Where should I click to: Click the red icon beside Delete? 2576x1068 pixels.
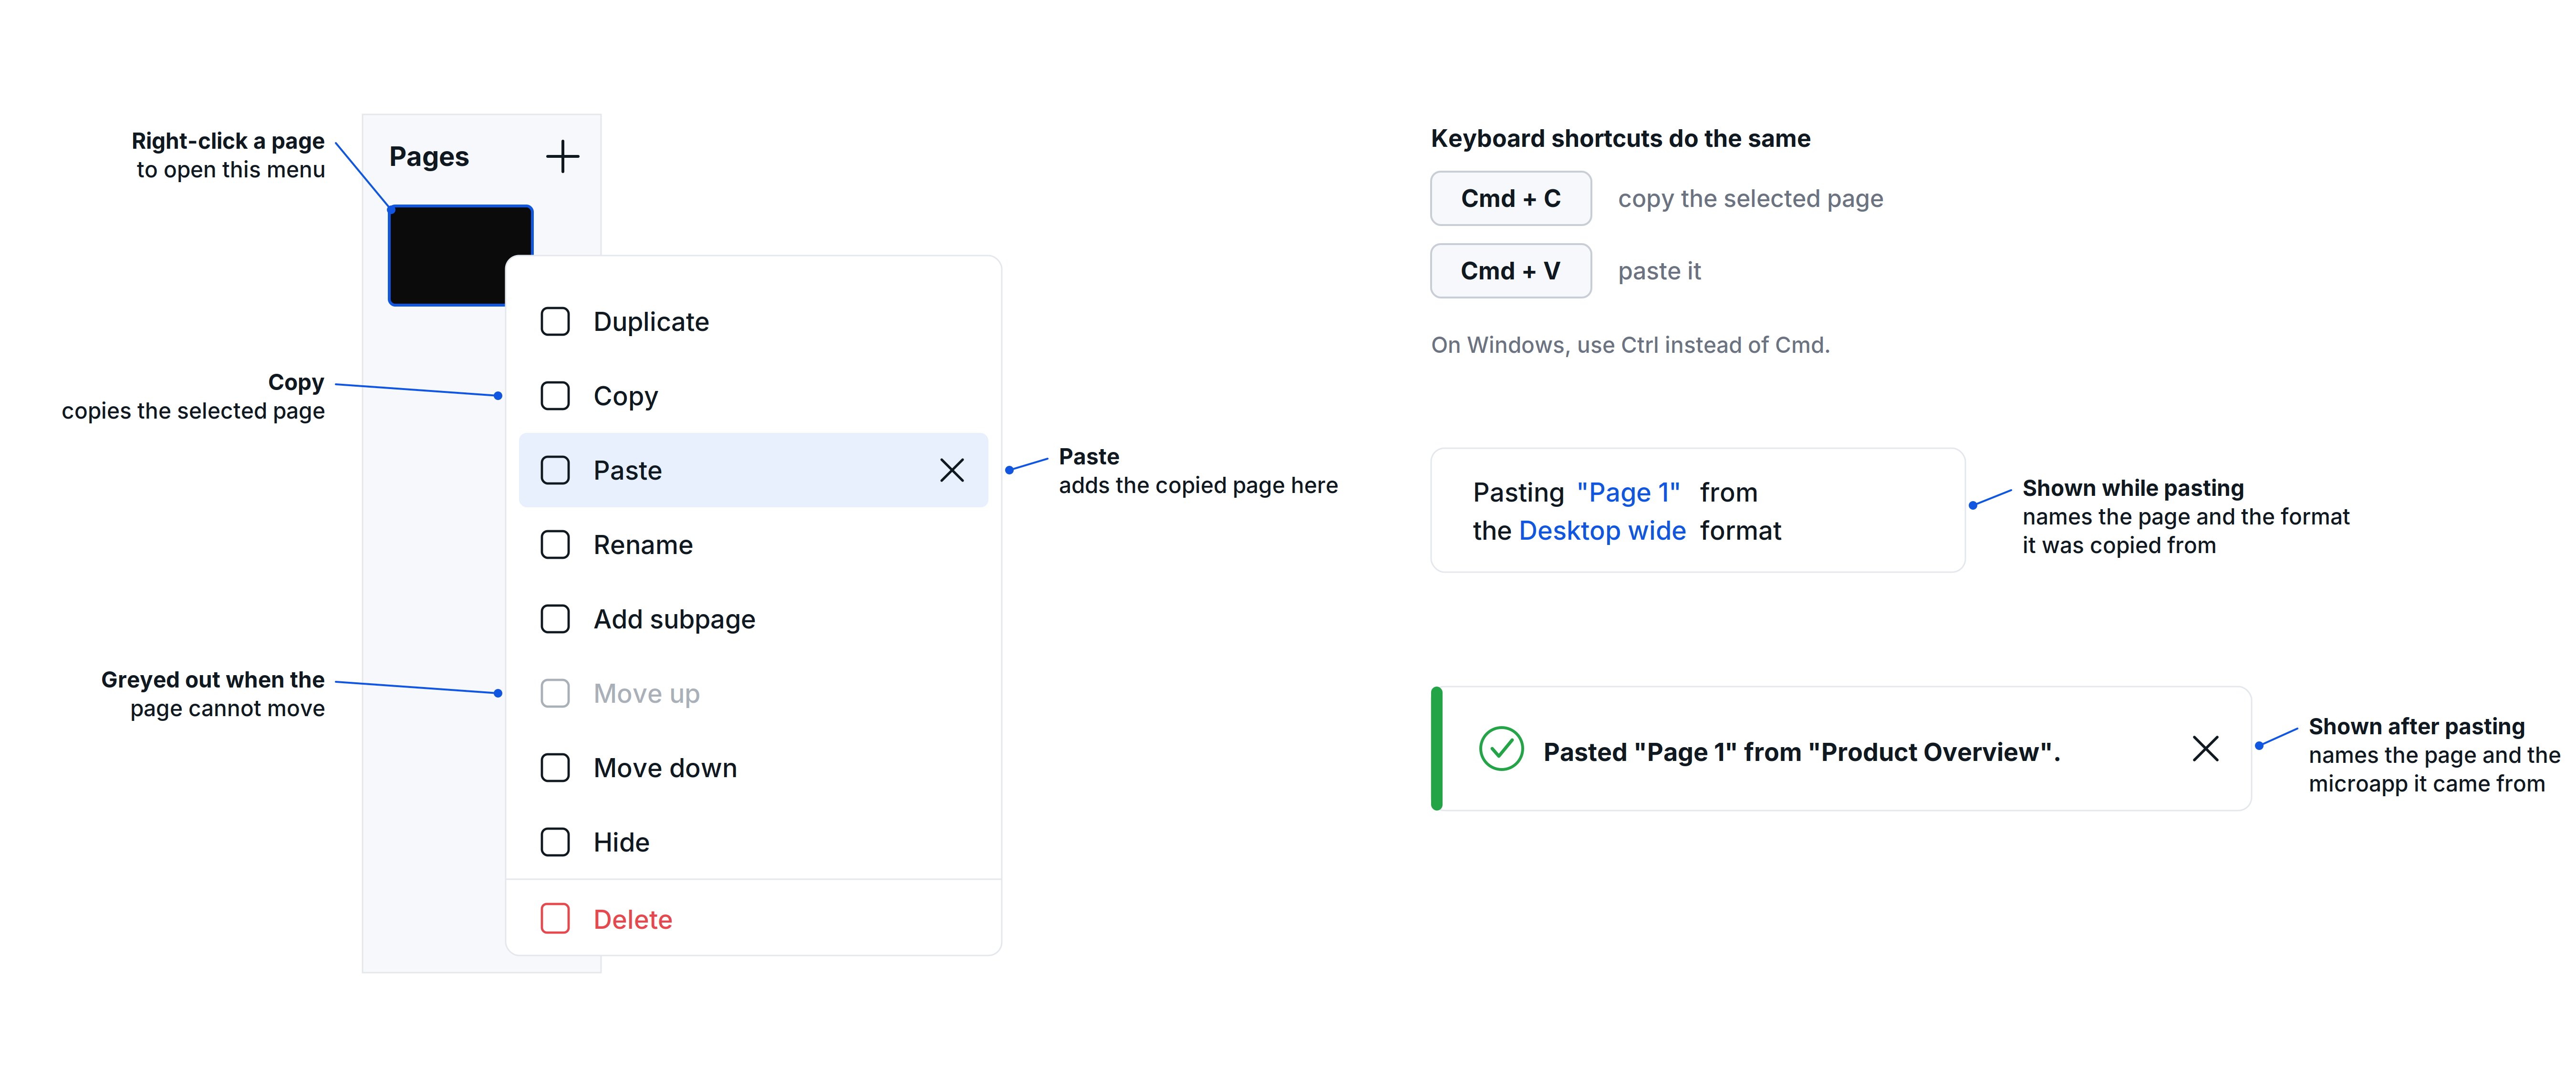pos(555,918)
